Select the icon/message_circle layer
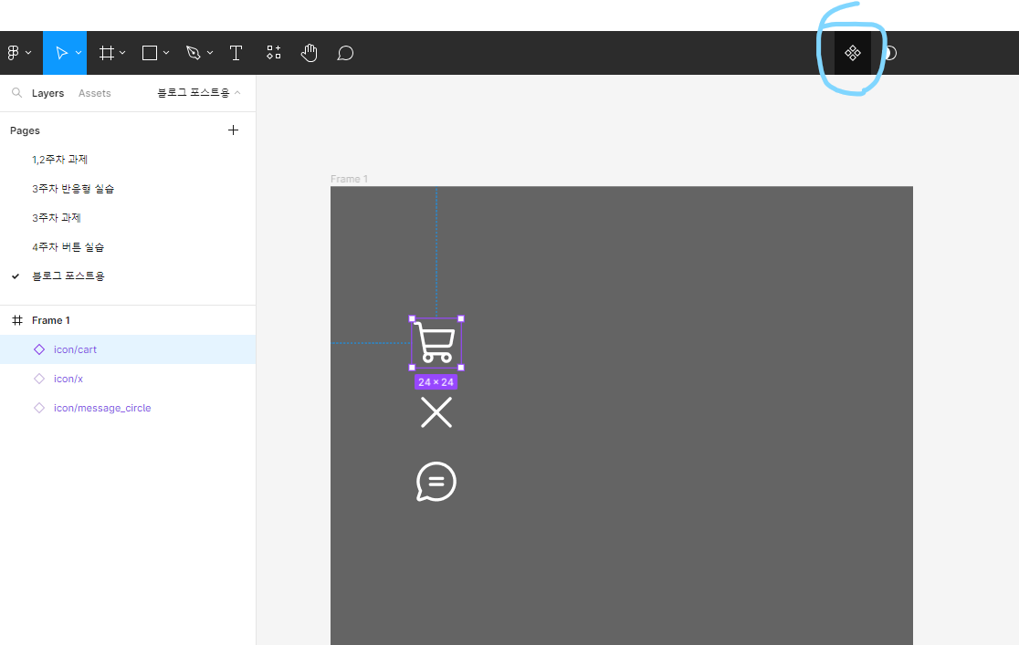Viewport: 1019px width, 645px height. (128, 408)
